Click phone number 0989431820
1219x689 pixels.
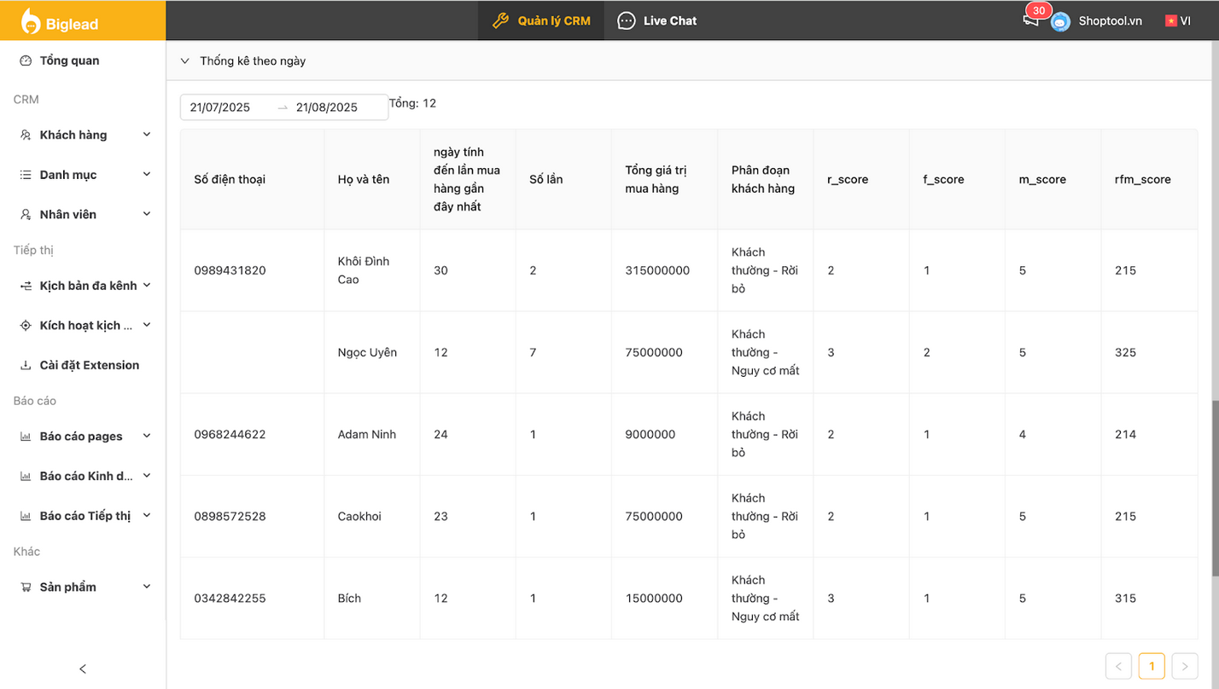(x=230, y=270)
